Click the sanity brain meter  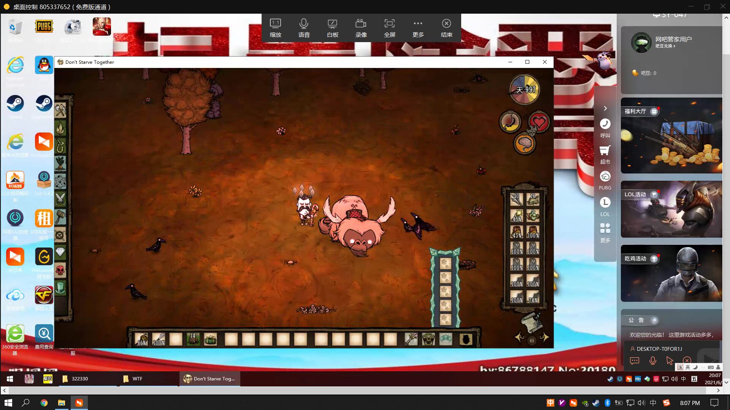(x=525, y=143)
